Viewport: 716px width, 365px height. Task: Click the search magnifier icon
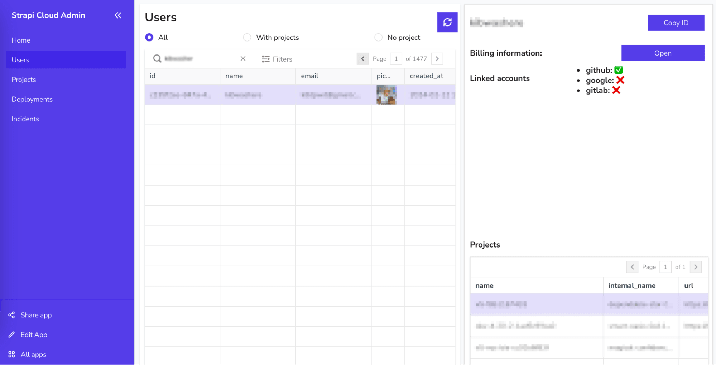pyautogui.click(x=157, y=58)
